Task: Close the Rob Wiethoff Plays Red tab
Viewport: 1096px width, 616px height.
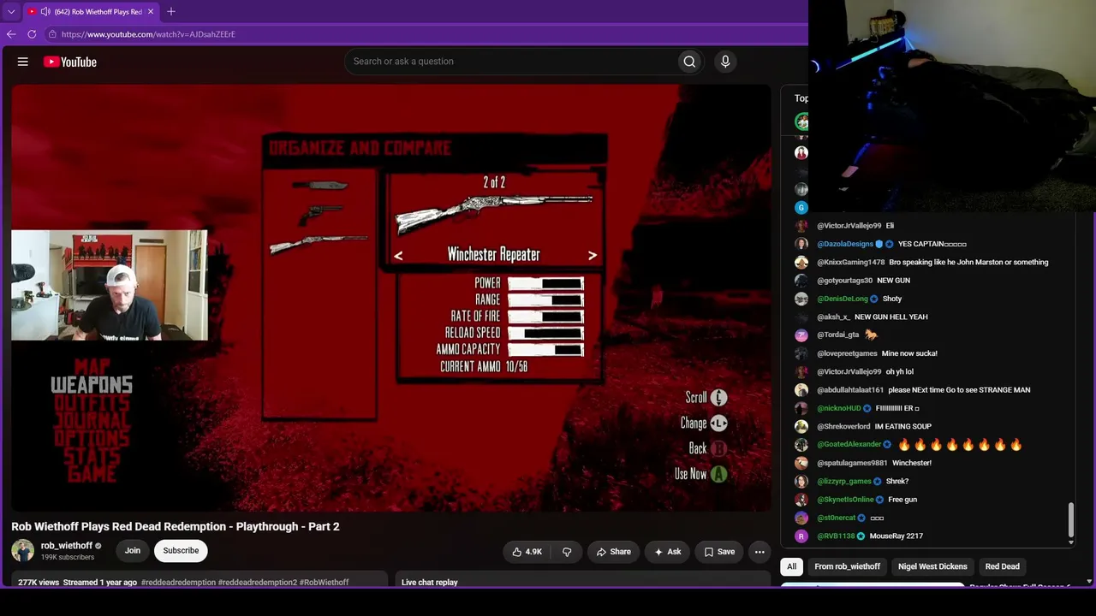Action: 151,12
